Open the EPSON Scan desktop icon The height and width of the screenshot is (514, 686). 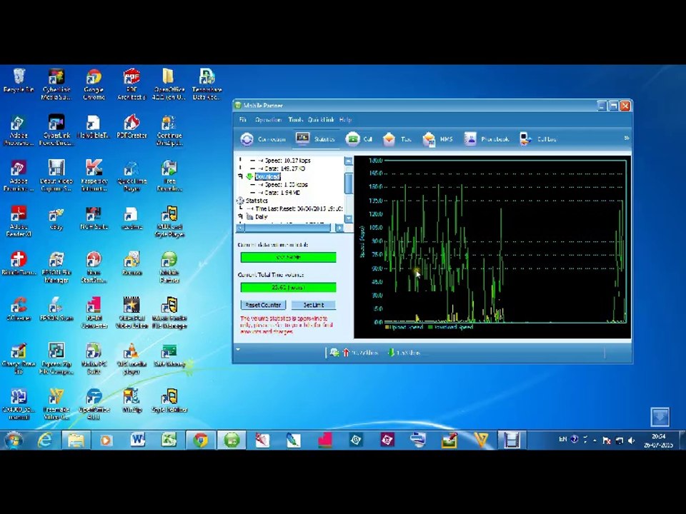coord(56,309)
